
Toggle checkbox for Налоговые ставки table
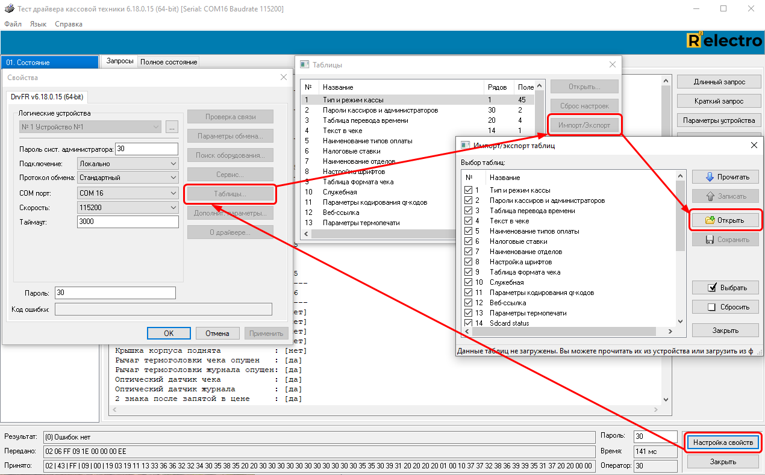pos(469,241)
